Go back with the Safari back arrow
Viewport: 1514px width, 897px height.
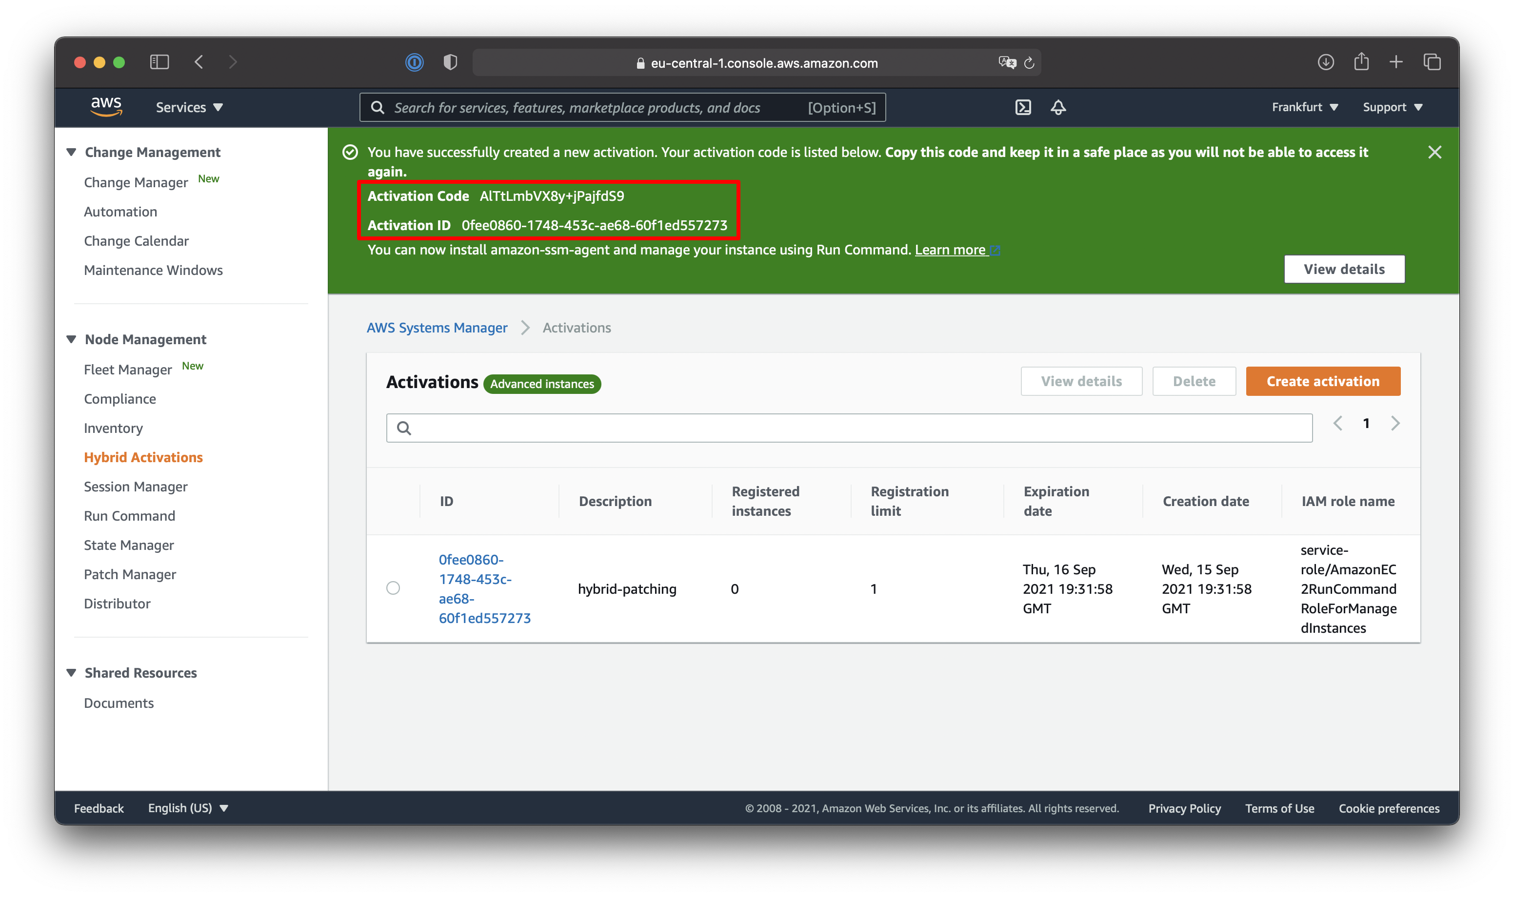click(199, 61)
